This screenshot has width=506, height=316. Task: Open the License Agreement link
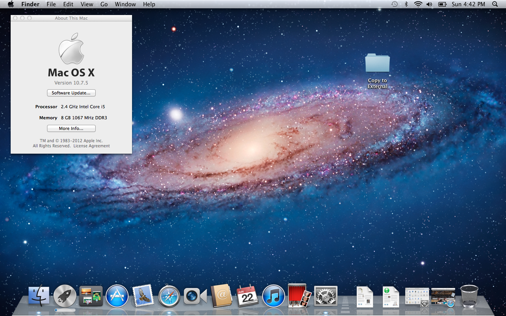[92, 146]
